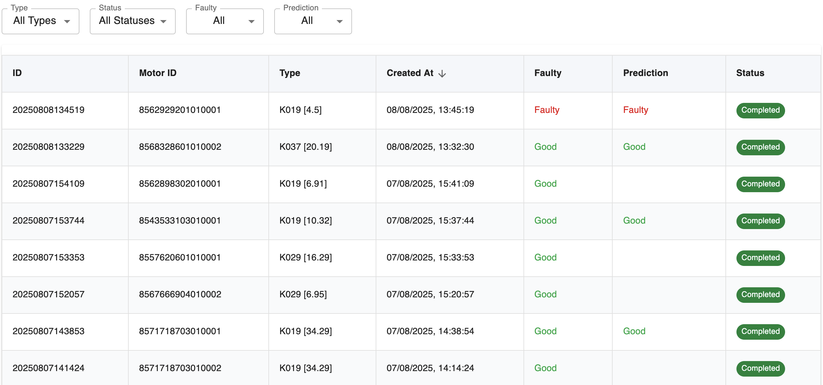Click the Completed badge for ID 20250807141424
823x385 pixels.
point(760,368)
